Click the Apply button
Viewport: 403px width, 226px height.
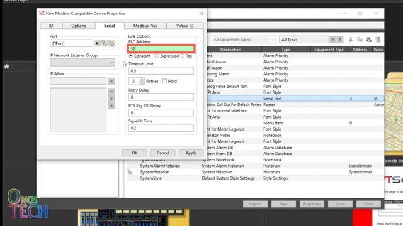coord(191,153)
